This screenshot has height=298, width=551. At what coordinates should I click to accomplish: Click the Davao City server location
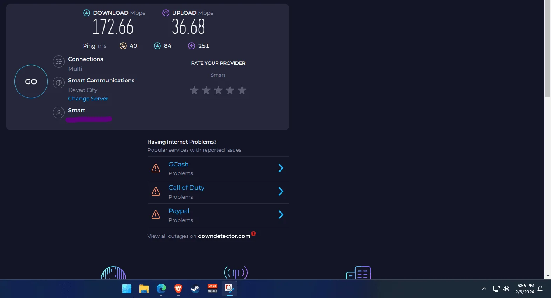coord(83,90)
